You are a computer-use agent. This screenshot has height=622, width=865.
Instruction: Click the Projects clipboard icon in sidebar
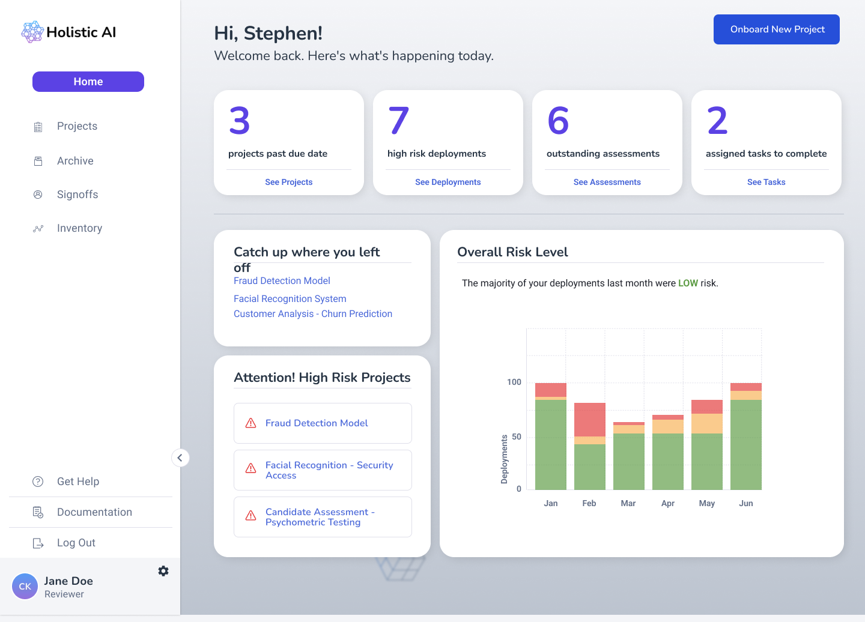pyautogui.click(x=38, y=127)
